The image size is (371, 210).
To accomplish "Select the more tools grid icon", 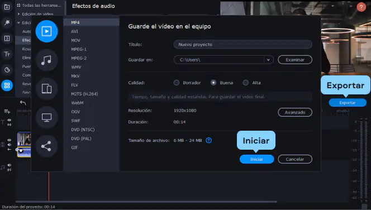I will point(7,85).
